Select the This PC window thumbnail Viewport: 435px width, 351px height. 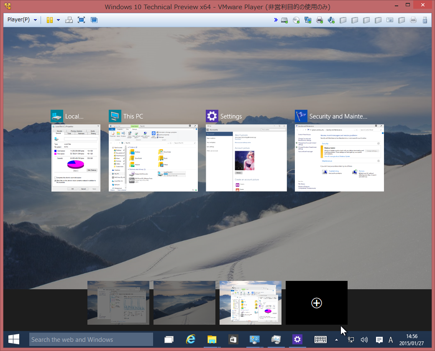[153, 158]
